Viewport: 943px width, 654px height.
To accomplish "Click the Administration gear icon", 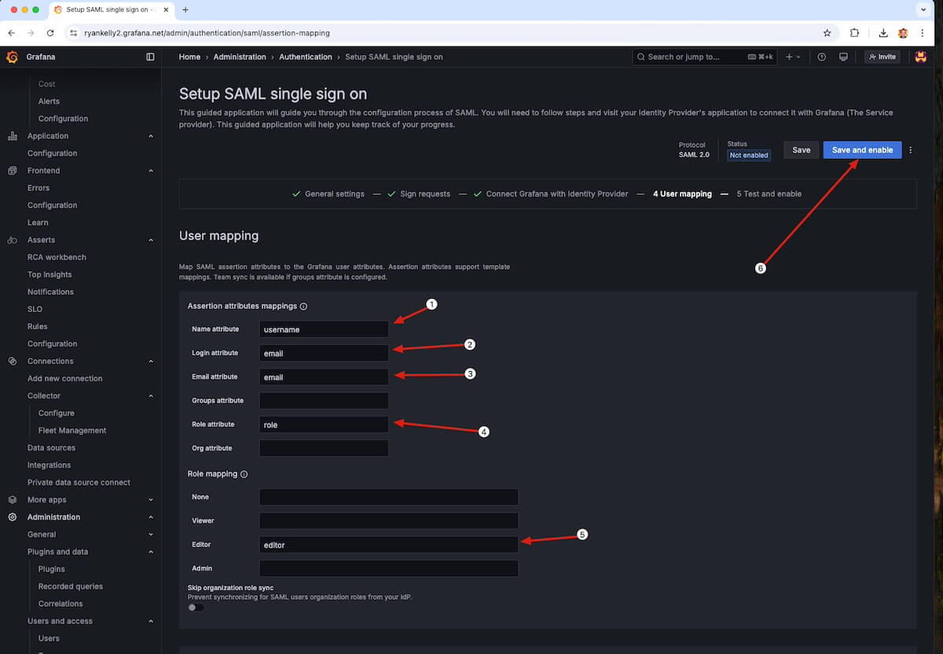I will (12, 517).
